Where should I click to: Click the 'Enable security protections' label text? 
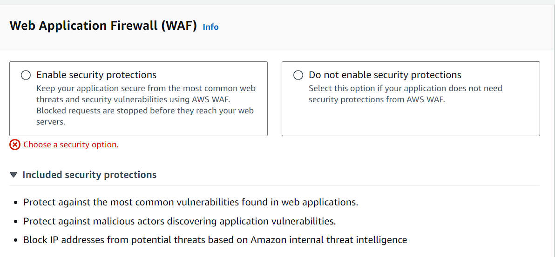97,75
